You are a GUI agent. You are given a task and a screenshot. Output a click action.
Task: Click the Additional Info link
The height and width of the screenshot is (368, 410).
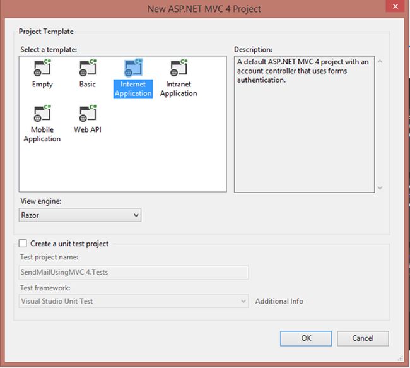(279, 301)
